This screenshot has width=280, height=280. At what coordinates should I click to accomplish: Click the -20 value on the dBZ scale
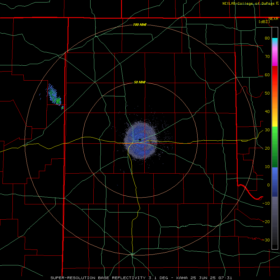(x=266, y=222)
